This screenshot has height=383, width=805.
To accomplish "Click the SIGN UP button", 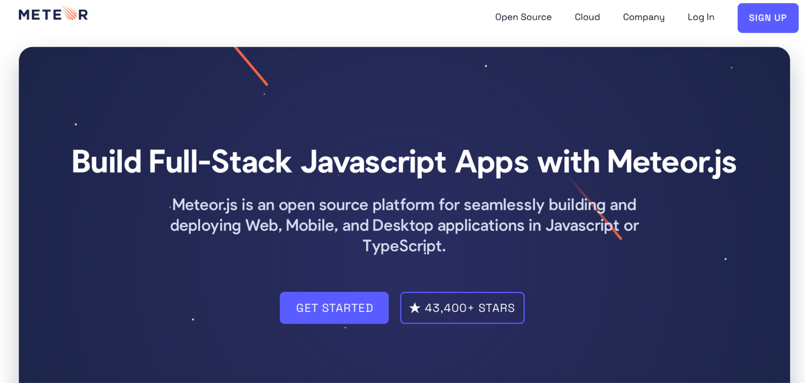I will pos(768,18).
